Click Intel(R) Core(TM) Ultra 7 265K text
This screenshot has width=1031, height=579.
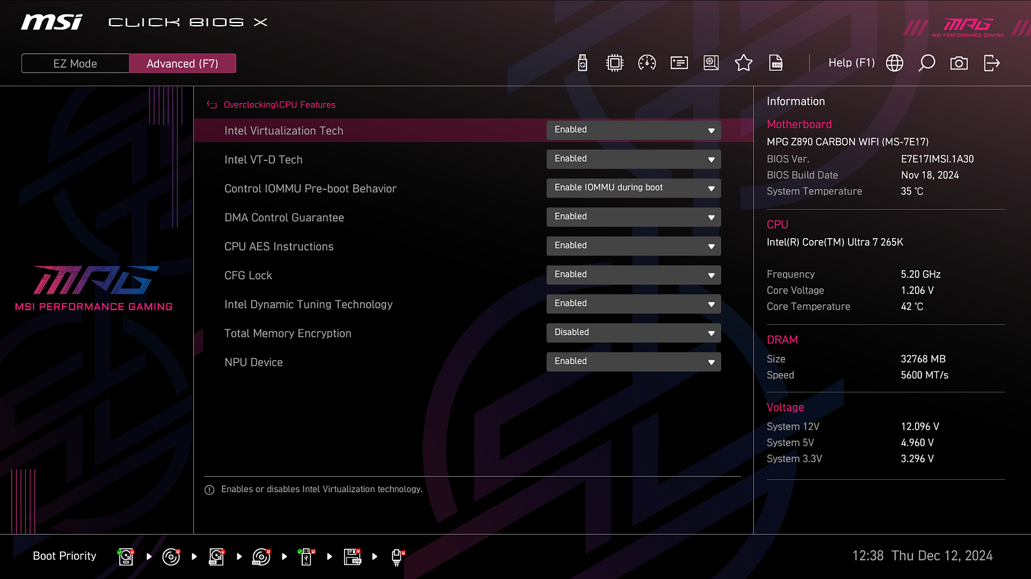tap(835, 242)
